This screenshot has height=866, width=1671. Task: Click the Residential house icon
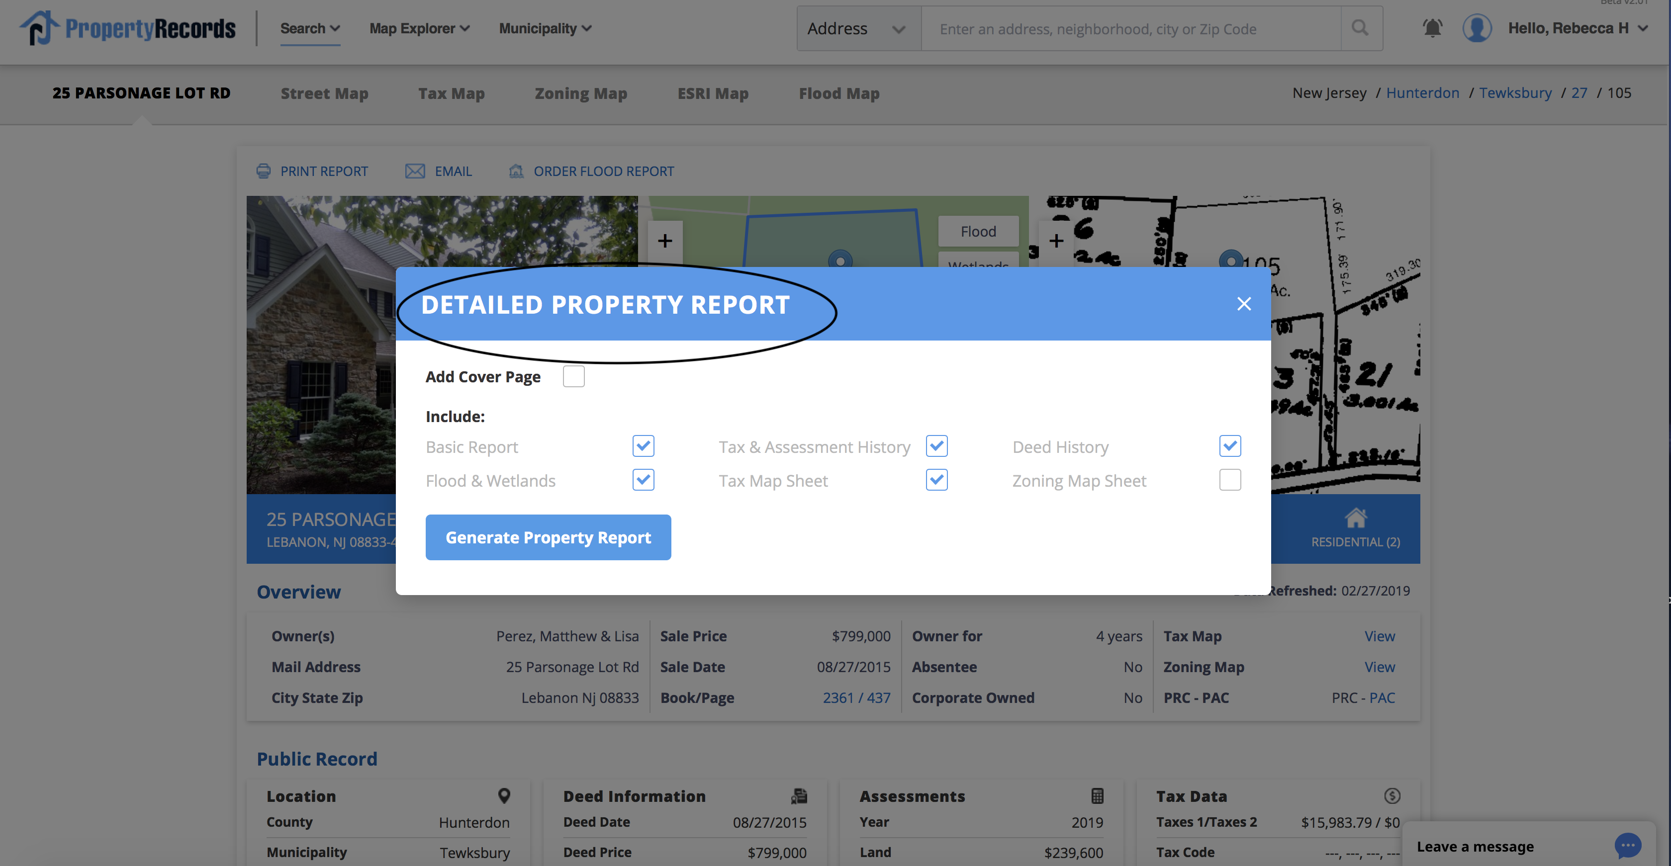coord(1356,518)
